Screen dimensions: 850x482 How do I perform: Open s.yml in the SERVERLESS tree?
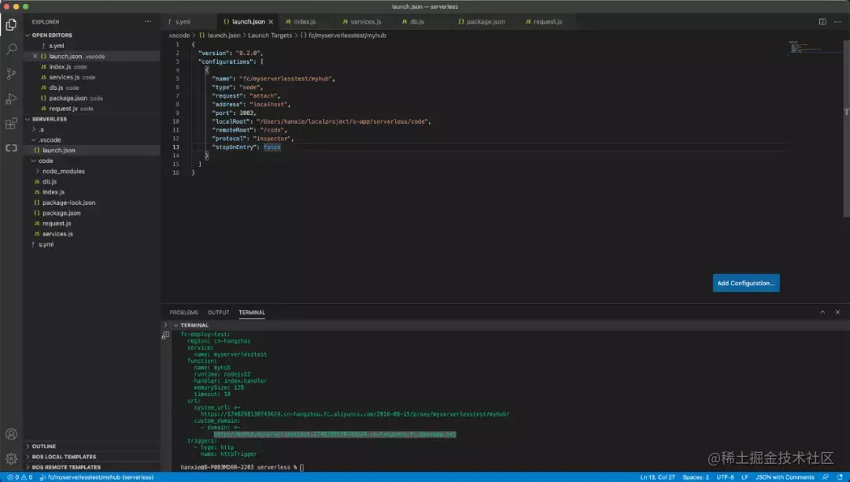pyautogui.click(x=46, y=244)
